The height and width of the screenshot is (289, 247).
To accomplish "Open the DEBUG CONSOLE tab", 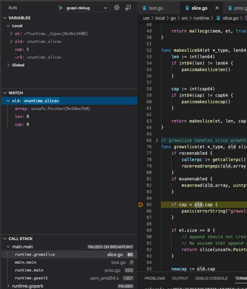I will (x=211, y=278).
